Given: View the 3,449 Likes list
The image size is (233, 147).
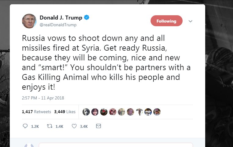Looking at the screenshot, I should point(65,112).
